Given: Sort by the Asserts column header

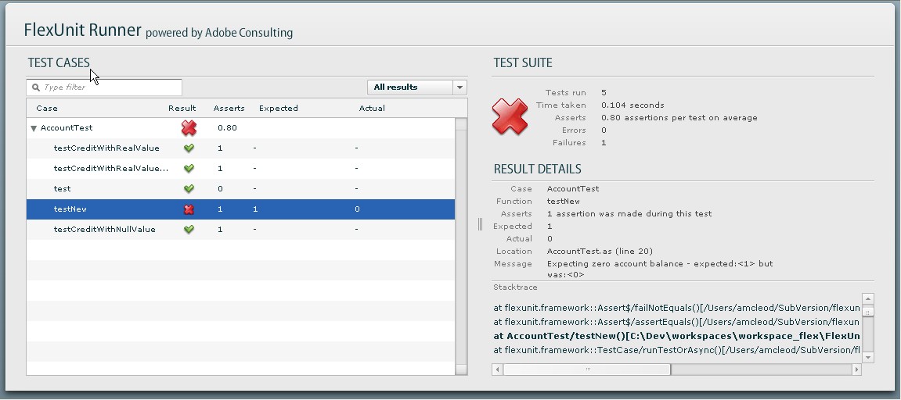Looking at the screenshot, I should coord(229,109).
